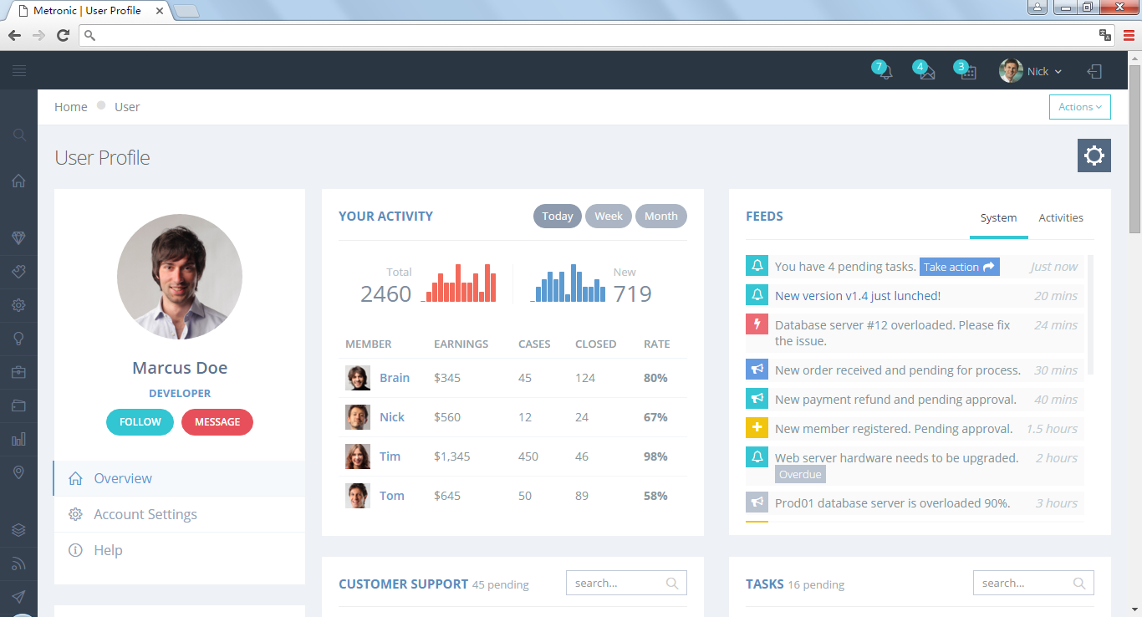Screen dimensions: 1142x617
Task: Click the lightbulb icon in sidebar
Action: click(x=18, y=339)
